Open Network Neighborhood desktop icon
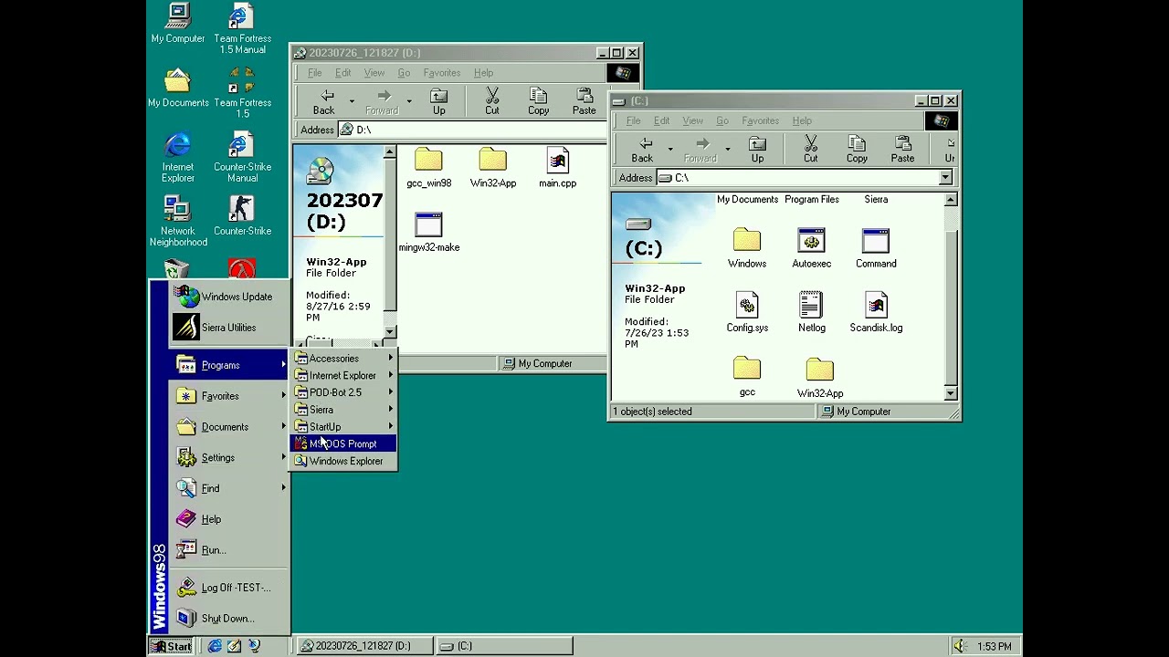 coord(178,221)
